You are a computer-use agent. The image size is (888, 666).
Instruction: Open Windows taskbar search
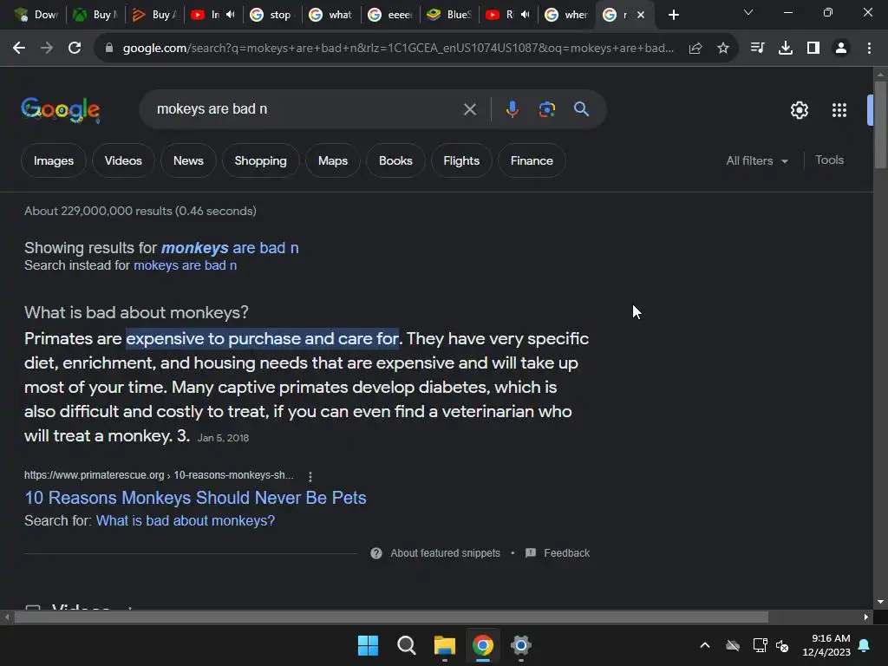(x=406, y=645)
